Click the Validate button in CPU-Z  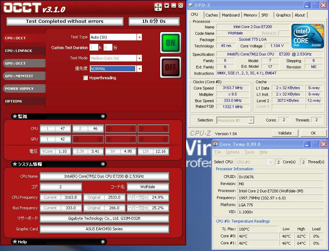[285, 133]
